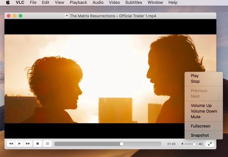This screenshot has width=228, height=157.
Task: Open the Audio menu
Action: [98, 3]
